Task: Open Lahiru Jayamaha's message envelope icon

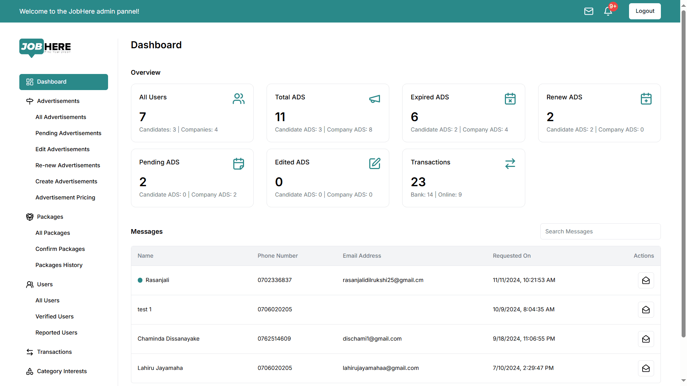Action: (x=645, y=368)
